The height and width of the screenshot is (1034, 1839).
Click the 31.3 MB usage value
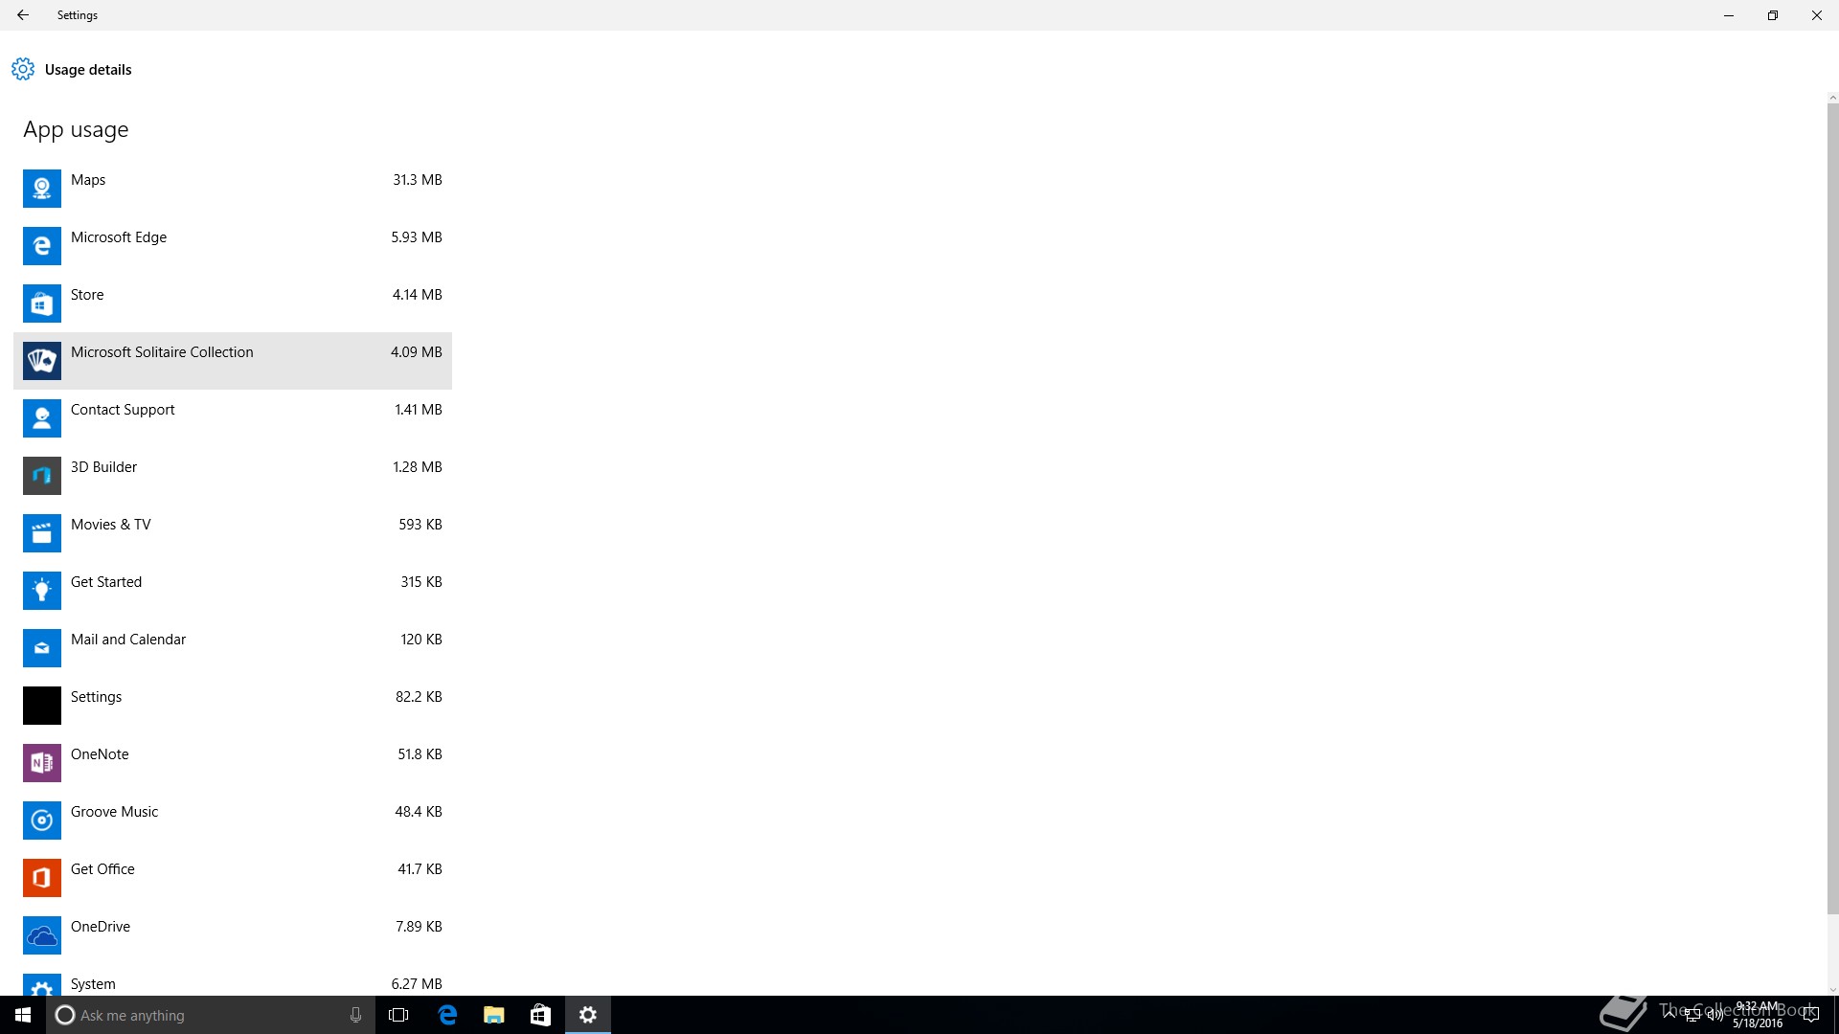[418, 180]
